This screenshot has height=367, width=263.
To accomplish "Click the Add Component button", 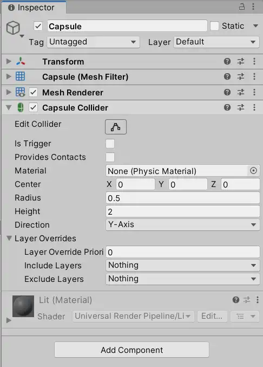I will [131, 350].
